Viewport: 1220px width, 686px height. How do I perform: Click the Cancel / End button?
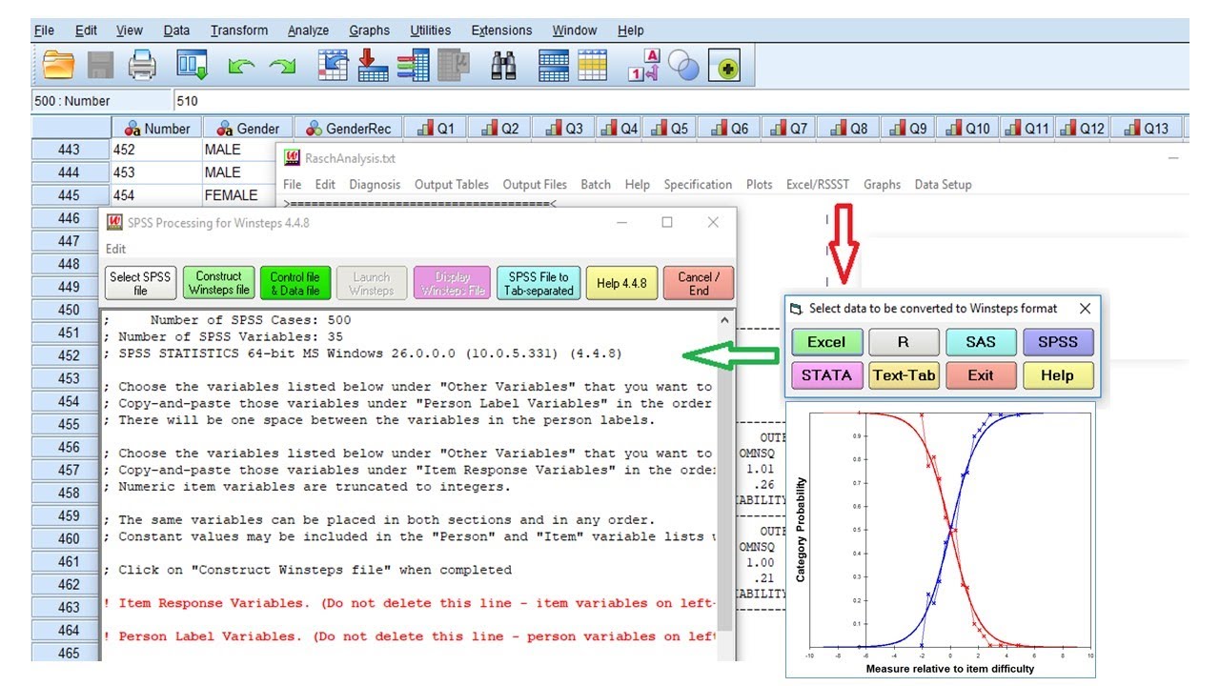[699, 283]
